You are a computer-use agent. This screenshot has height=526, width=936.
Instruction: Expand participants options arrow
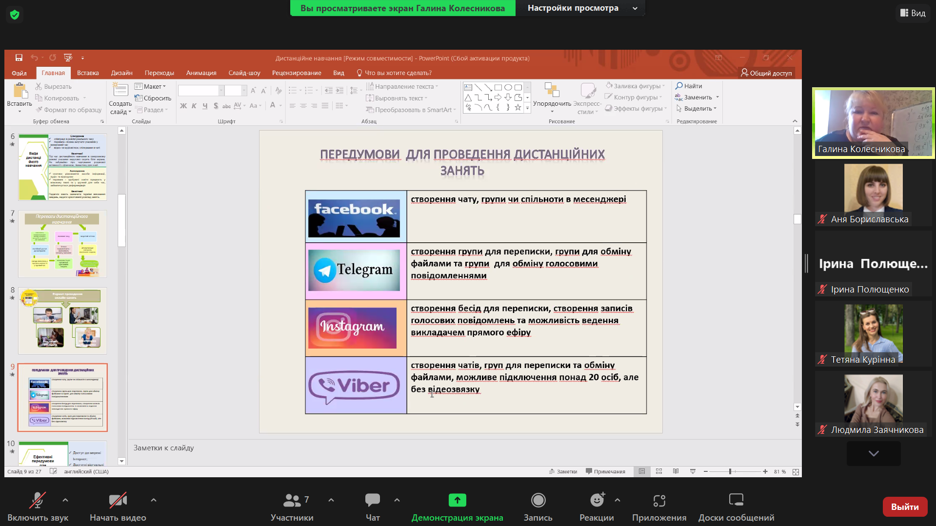click(x=331, y=500)
